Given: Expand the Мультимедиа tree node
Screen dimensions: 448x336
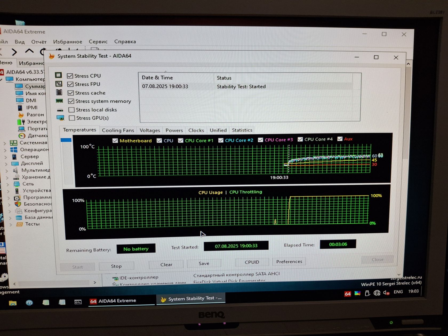Looking at the screenshot, I should (7, 171).
